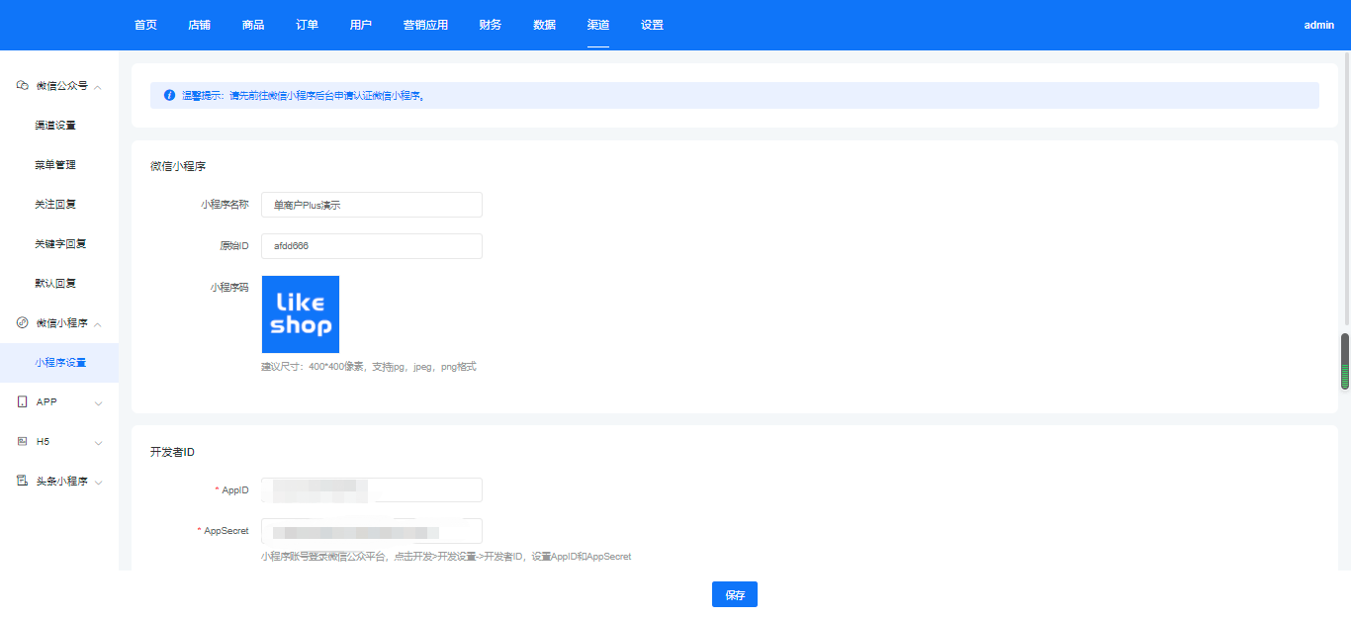Screen dimensions: 1351x618
Task: Click the page vertical scrollbar handle
Action: coord(1344,362)
